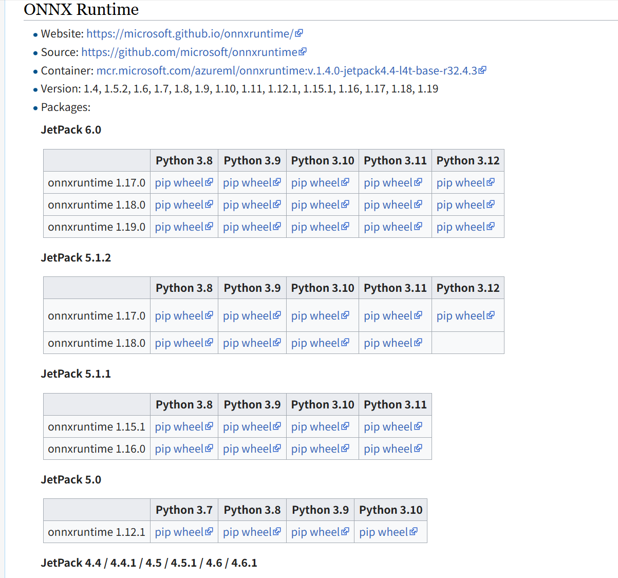Open JetPack 6.0 onnxruntime 1.17.0 Python 3.12 pip wheel

tap(465, 183)
